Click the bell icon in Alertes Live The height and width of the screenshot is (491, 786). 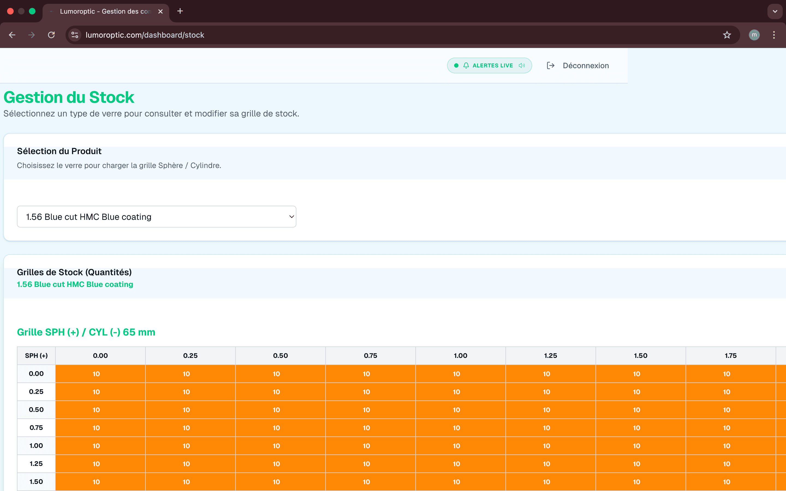[466, 65]
